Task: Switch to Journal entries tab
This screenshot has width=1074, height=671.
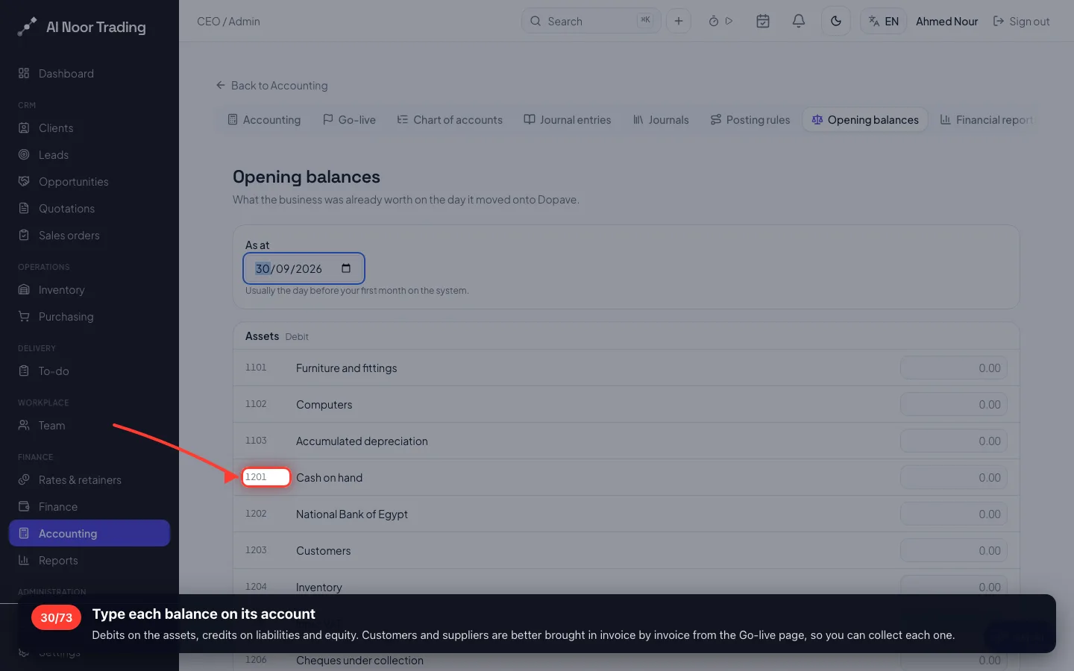Action: click(x=568, y=119)
